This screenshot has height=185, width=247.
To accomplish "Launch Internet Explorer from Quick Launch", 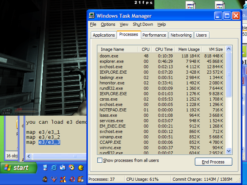I will (54, 168).
